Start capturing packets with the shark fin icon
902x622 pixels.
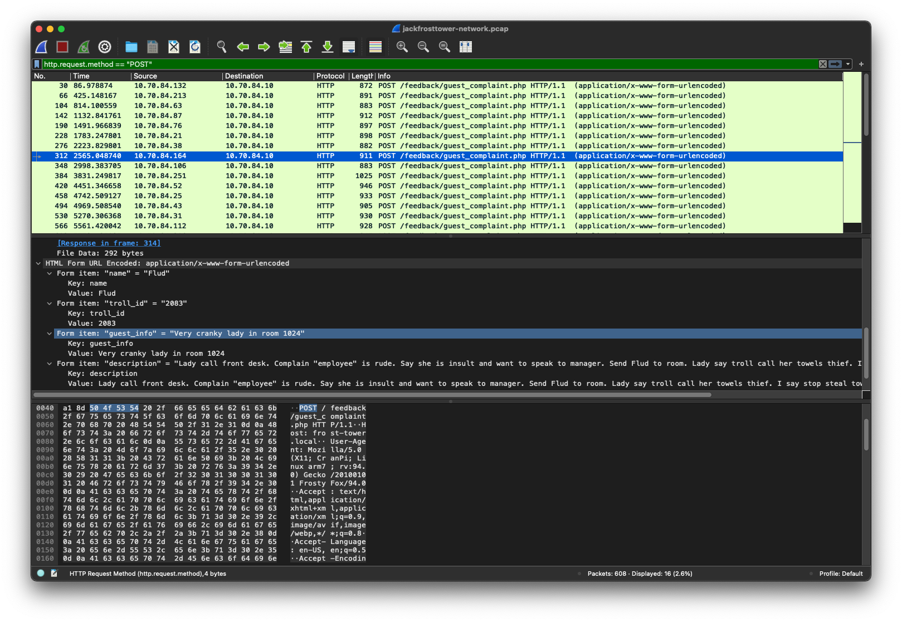[41, 47]
